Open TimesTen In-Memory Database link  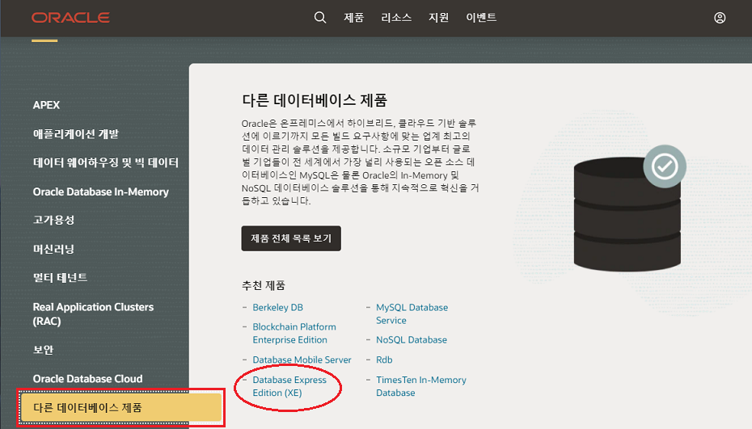point(421,386)
